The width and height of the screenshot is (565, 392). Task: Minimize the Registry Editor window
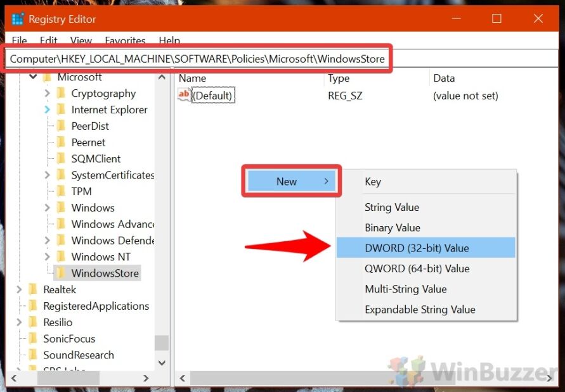pos(457,19)
